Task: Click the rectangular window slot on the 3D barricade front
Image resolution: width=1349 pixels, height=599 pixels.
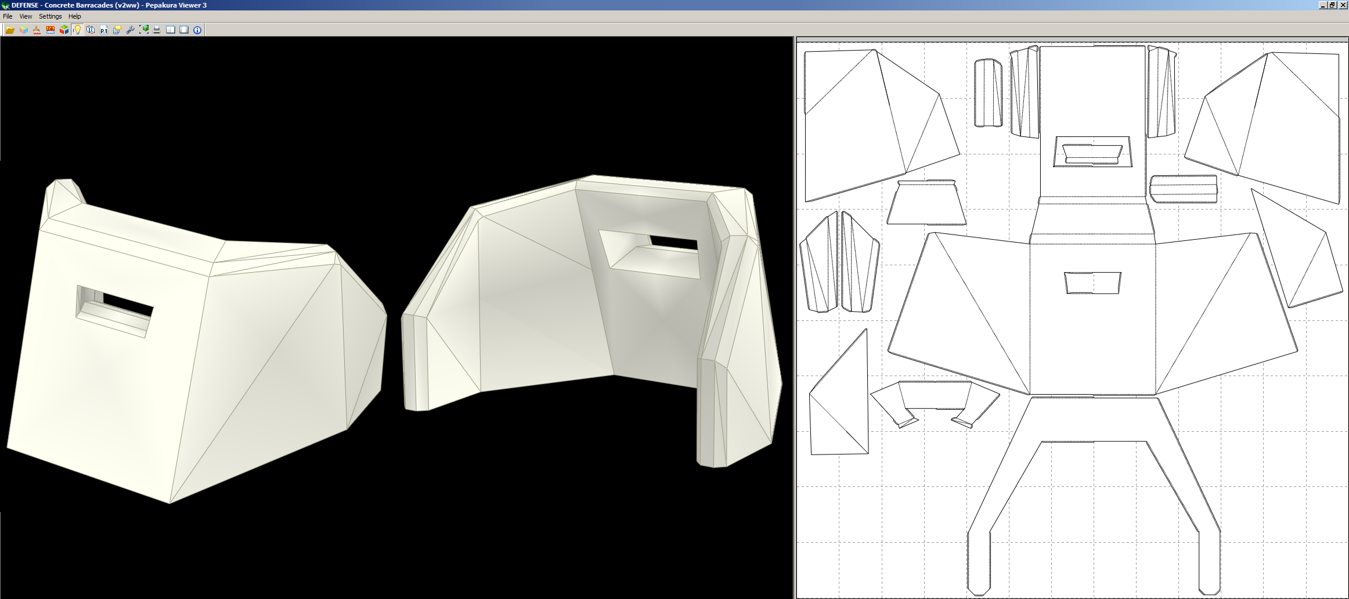Action: point(114,311)
